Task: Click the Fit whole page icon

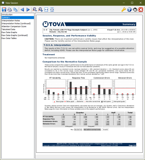Action: click(52, 10)
